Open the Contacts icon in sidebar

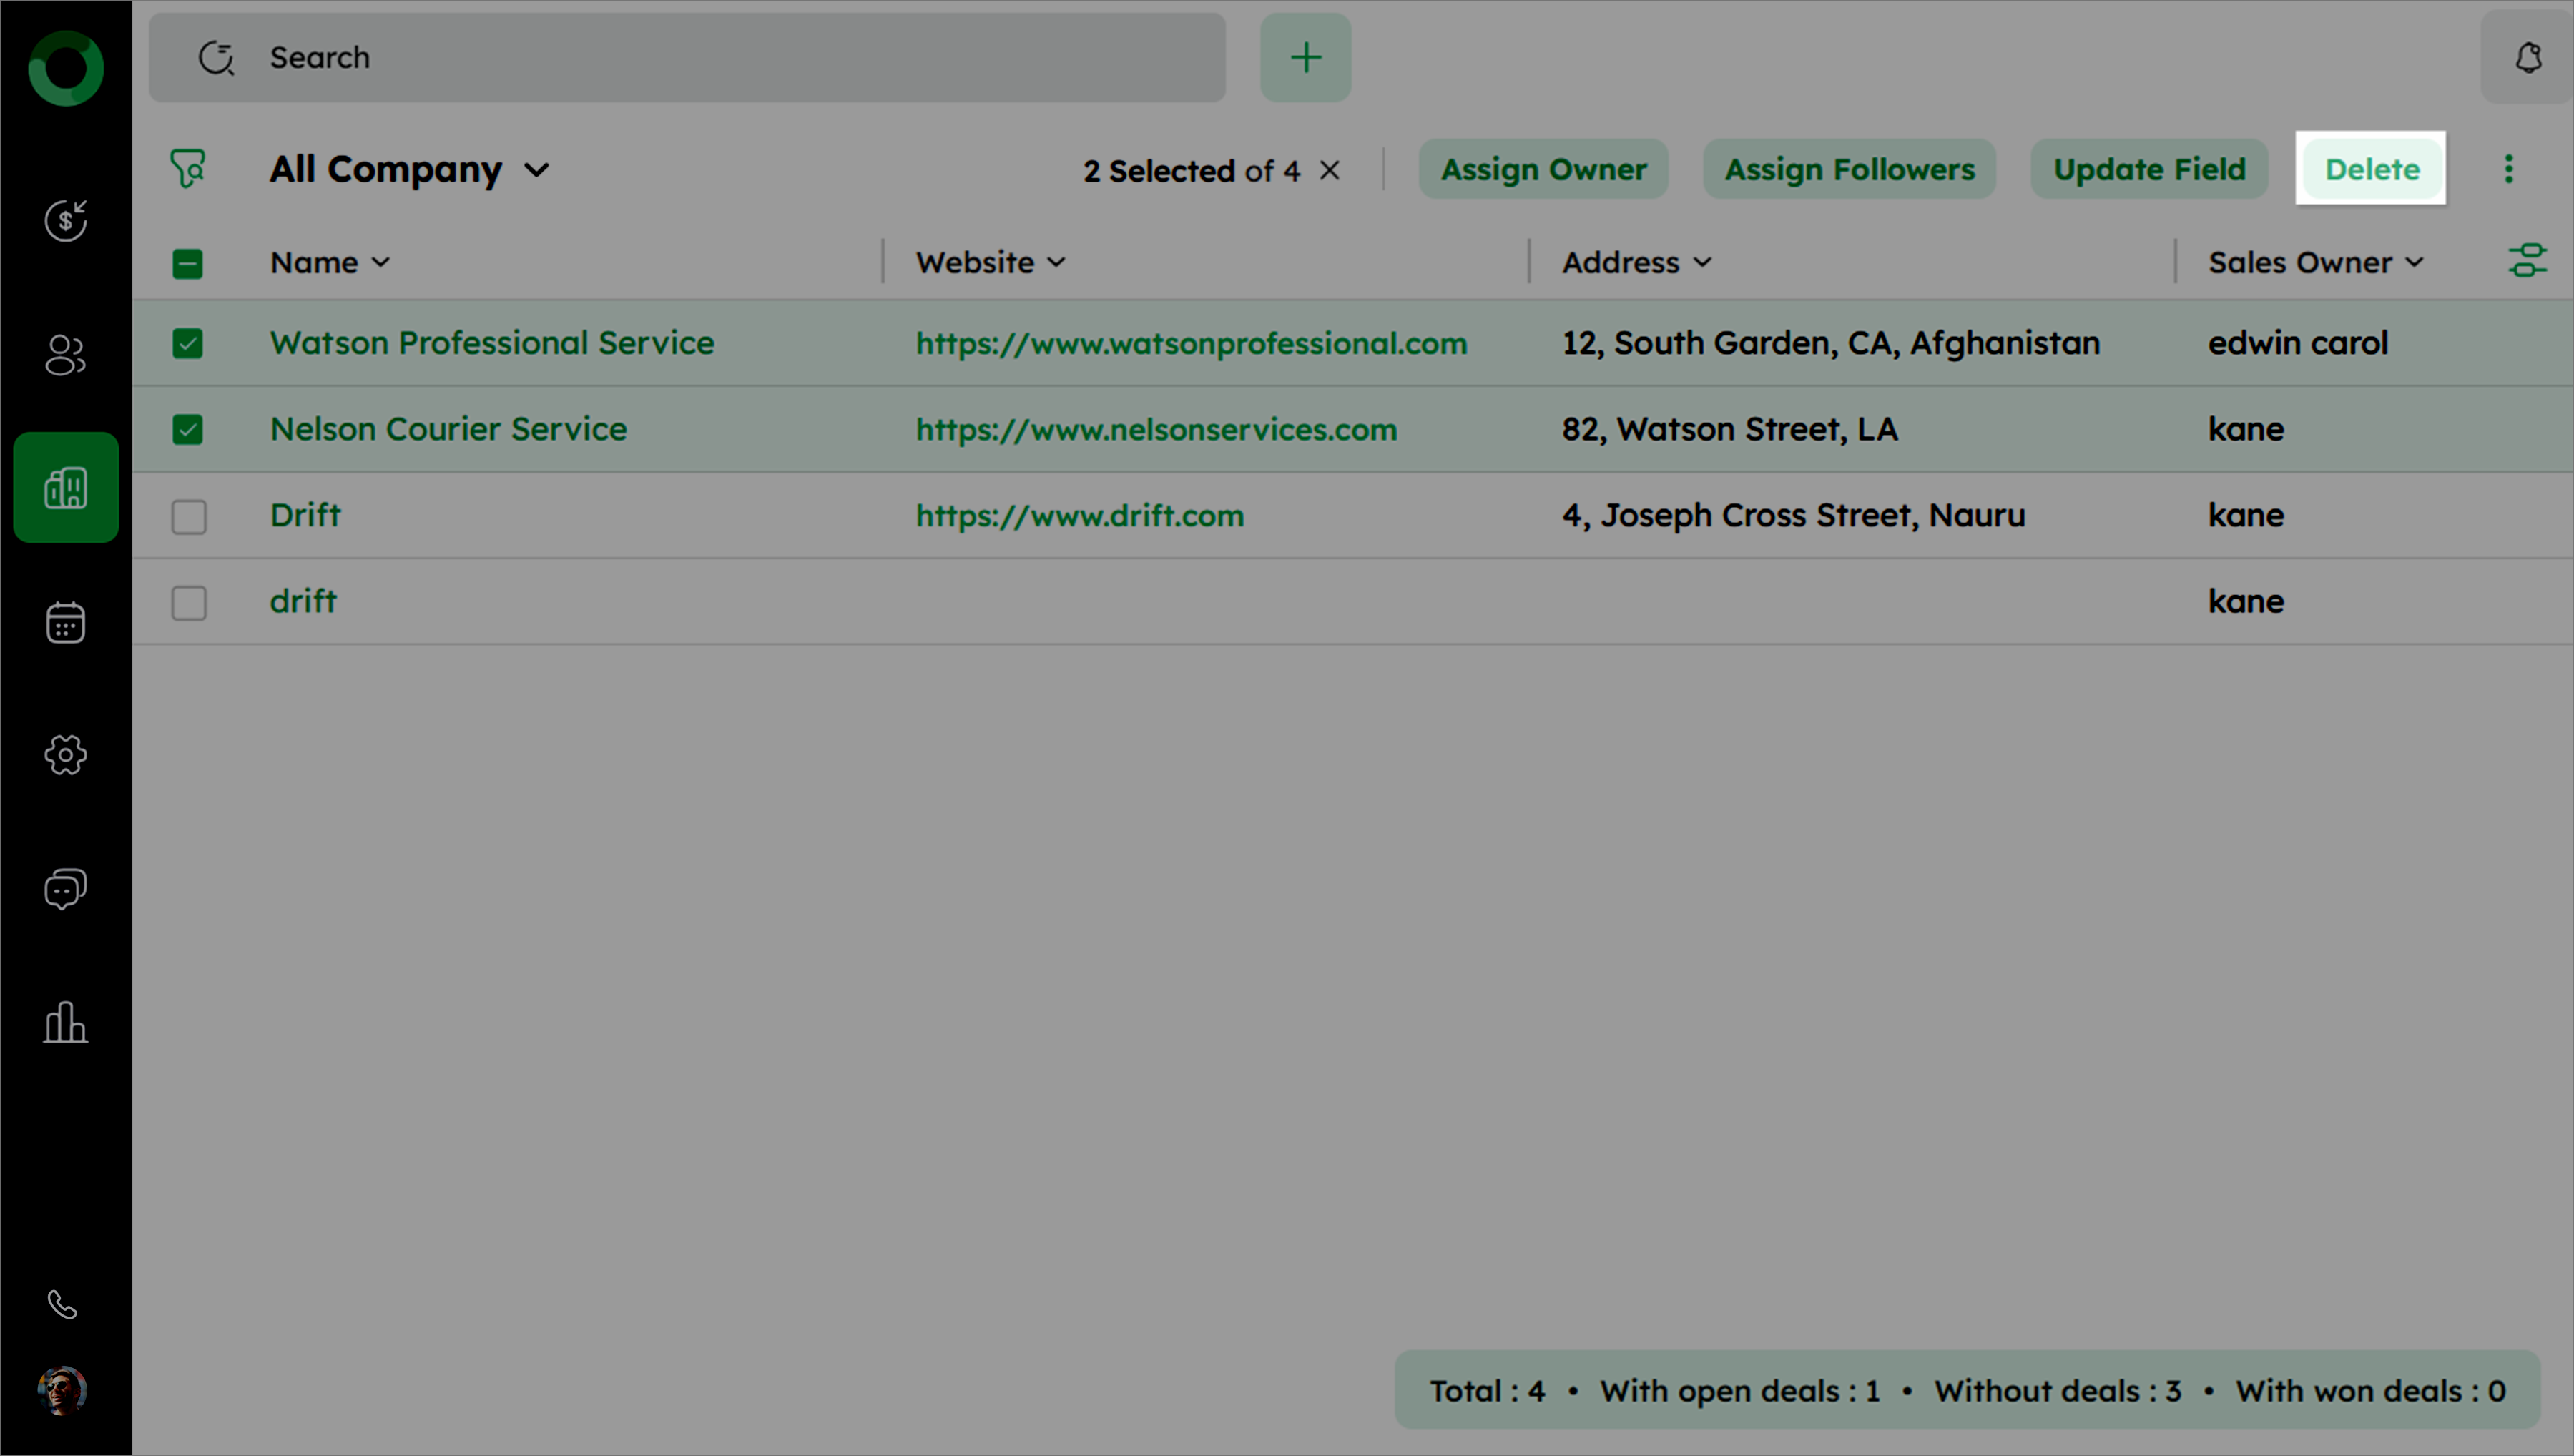tap(66, 354)
